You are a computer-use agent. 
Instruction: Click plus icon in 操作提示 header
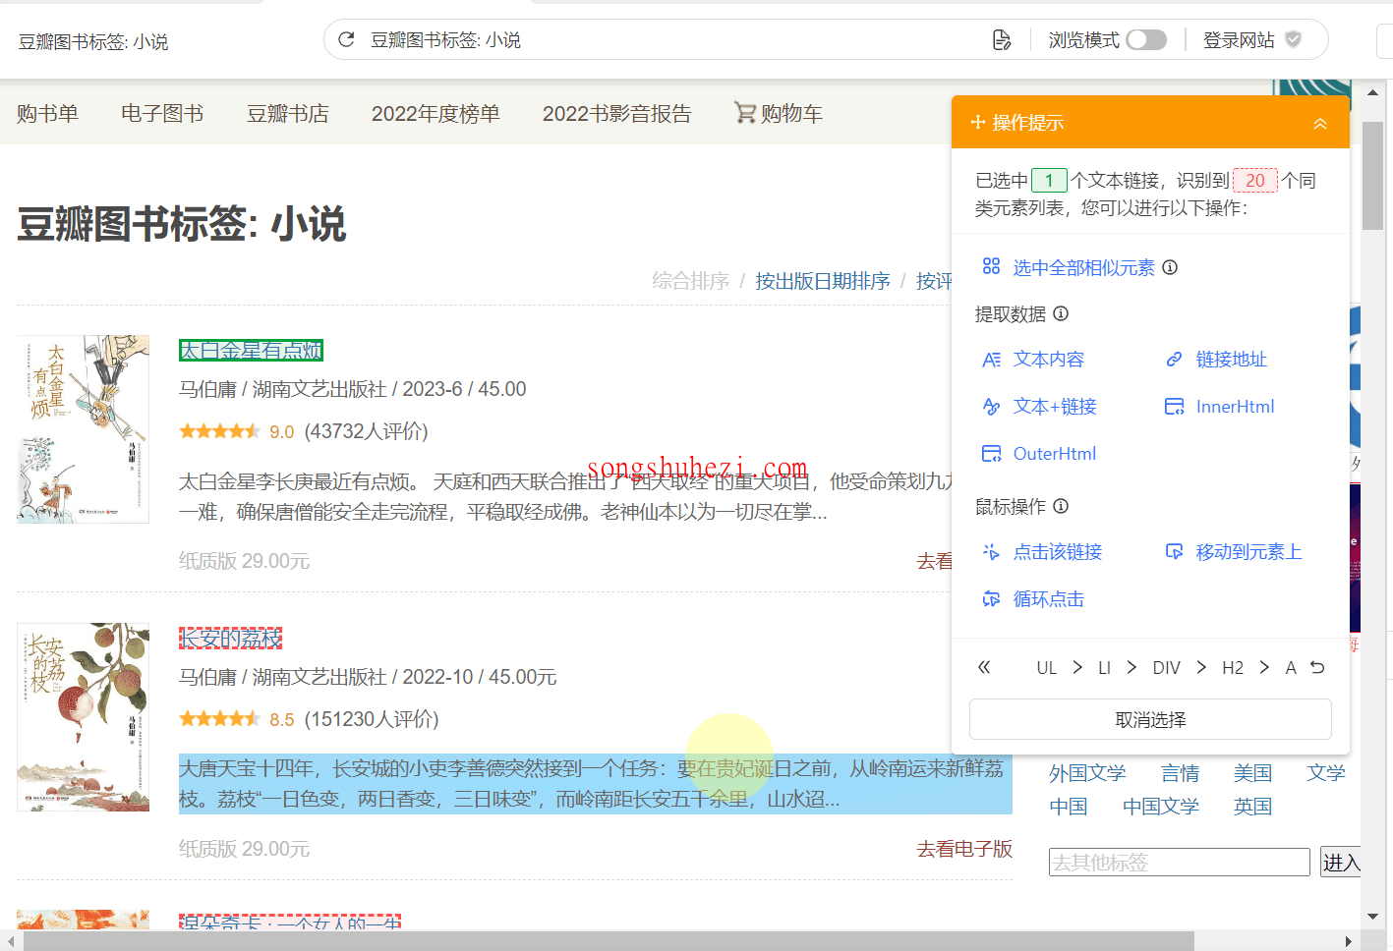978,122
